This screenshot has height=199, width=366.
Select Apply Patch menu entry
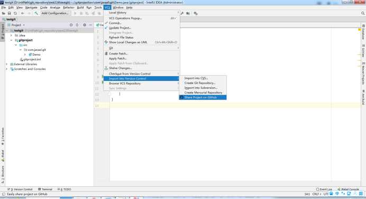pos(142,58)
